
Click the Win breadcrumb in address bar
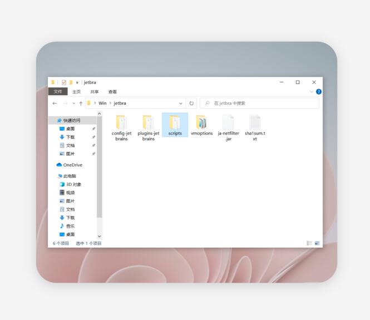point(102,104)
